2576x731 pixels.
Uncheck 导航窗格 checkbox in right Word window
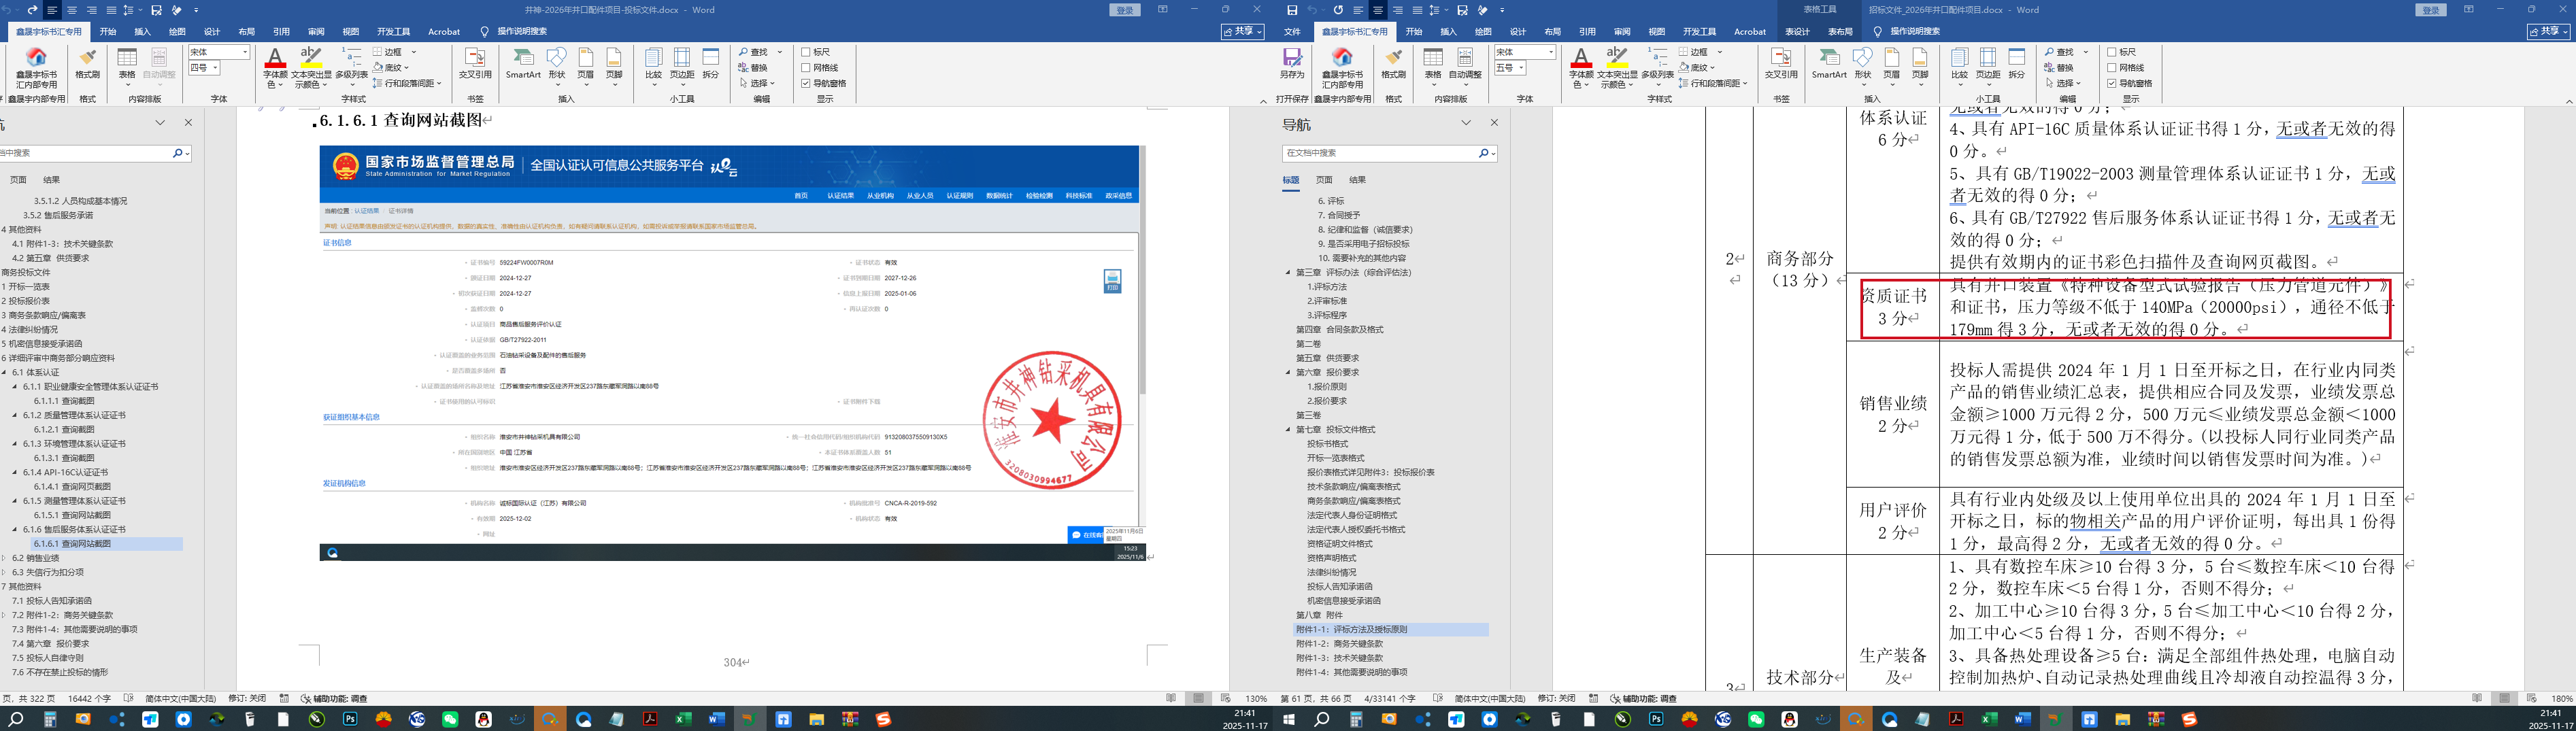[2112, 83]
